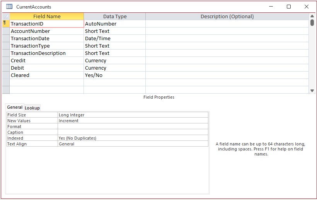Click the vertical scrollbar thumb
This screenshot has width=317, height=200.
312,22
